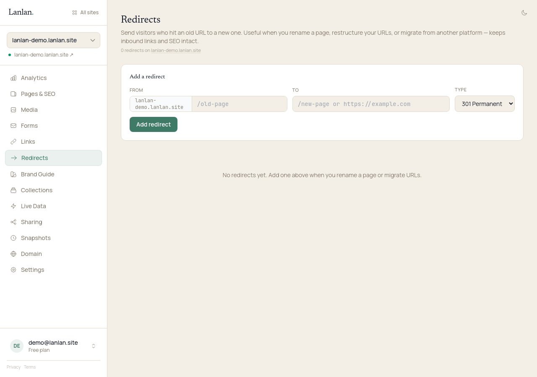The height and width of the screenshot is (377, 537).
Task: Open Media section
Action: click(53, 110)
